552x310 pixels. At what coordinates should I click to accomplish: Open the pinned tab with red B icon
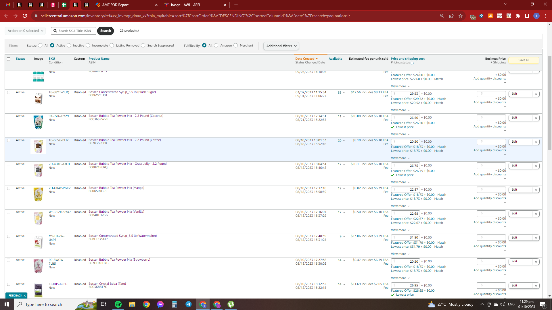53,5
